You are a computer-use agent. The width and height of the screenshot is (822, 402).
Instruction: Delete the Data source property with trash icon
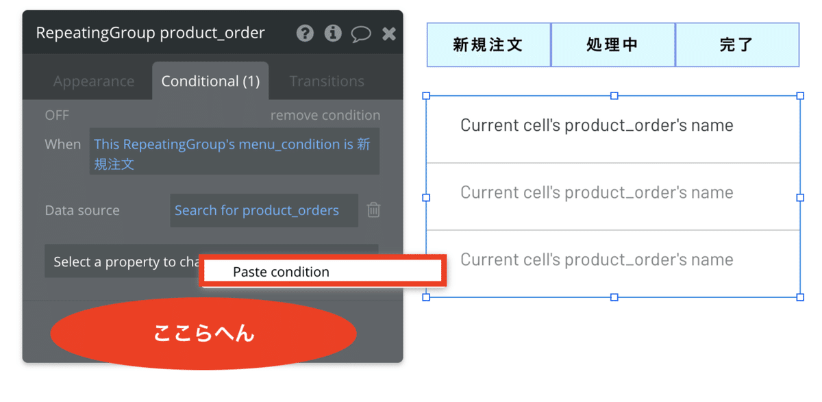373,210
